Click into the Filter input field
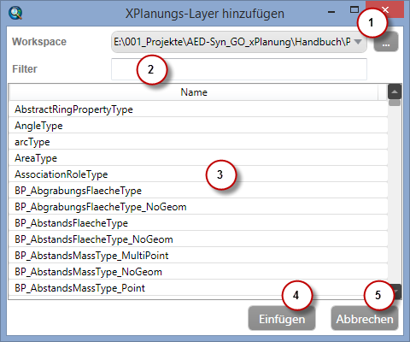Viewport: 410px width, 342px height. pos(239,69)
